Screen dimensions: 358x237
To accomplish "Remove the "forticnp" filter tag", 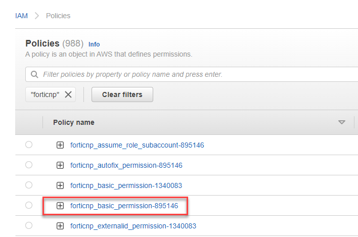I will [x=68, y=94].
